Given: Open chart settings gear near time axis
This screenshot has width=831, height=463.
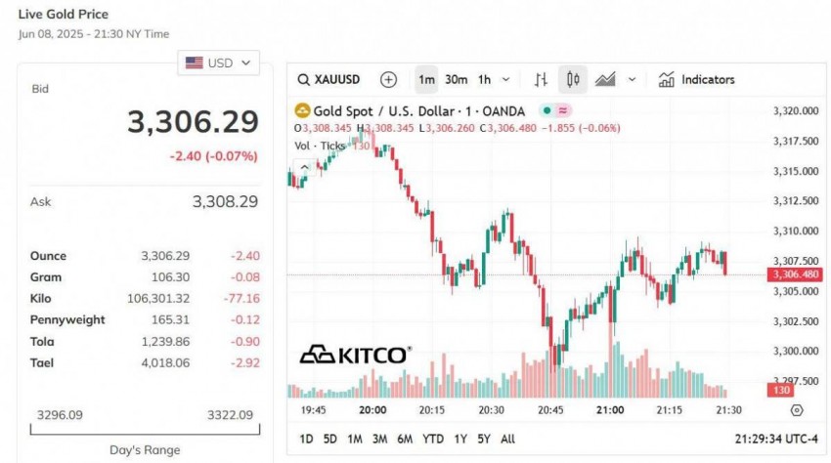Looking at the screenshot, I should [797, 410].
